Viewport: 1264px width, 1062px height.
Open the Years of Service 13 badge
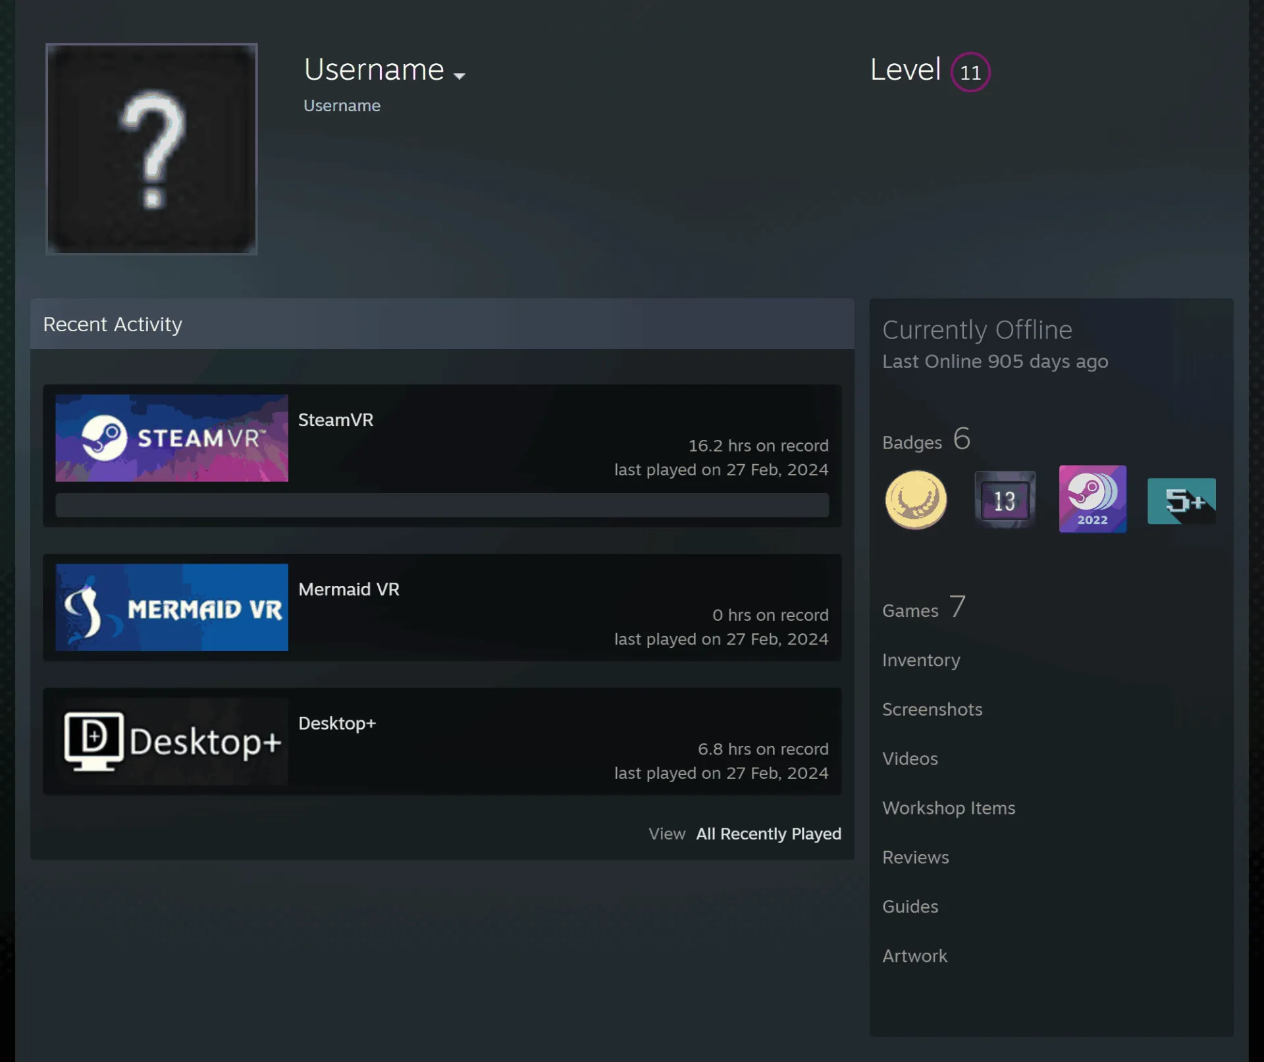pos(1005,500)
